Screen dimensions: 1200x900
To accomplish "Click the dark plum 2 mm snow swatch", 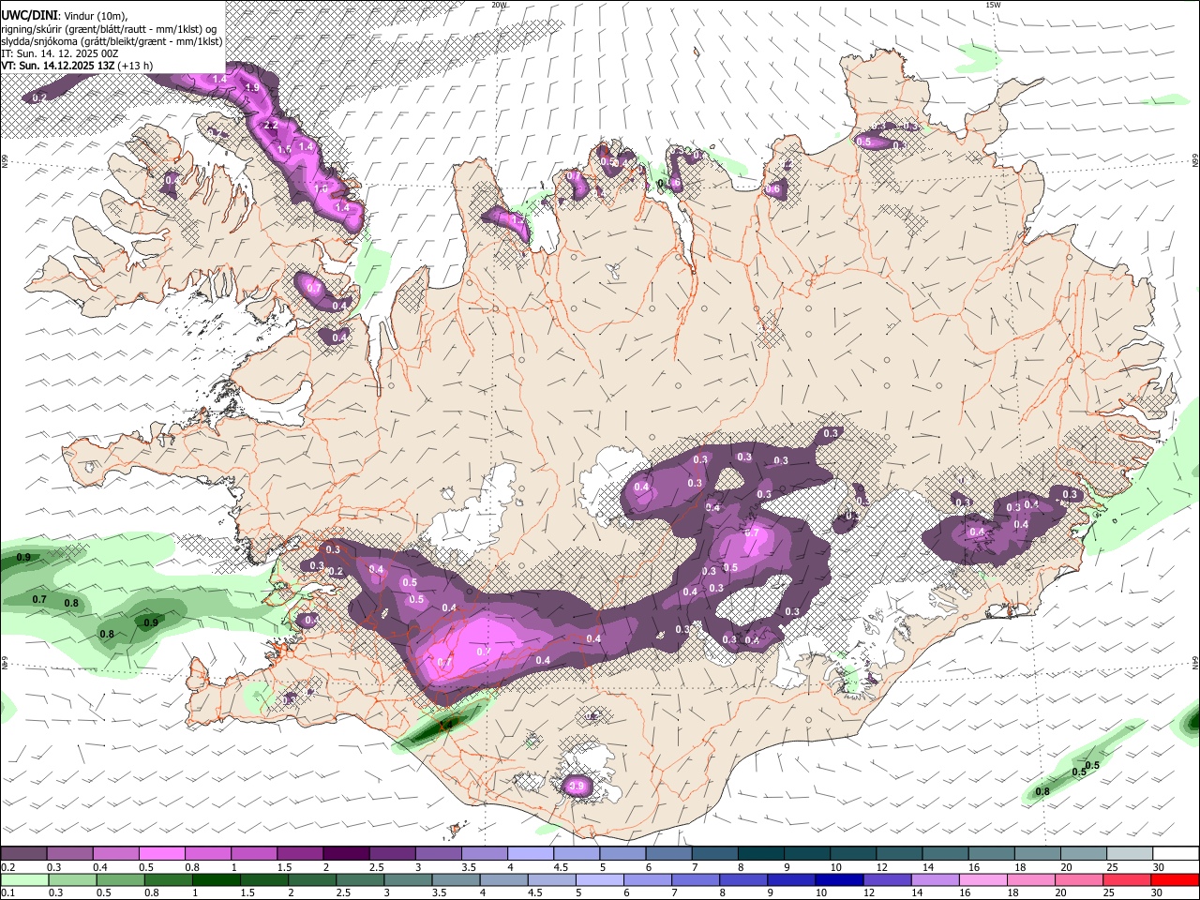I will [x=345, y=854].
